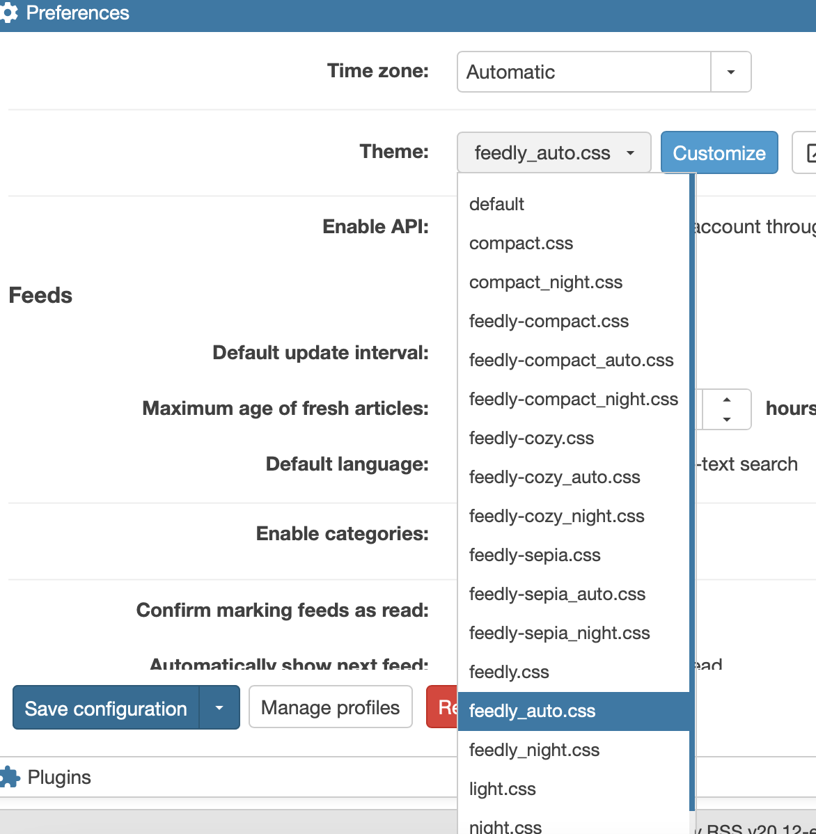816x834 pixels.
Task: Click the Theme label
Action: click(x=394, y=152)
